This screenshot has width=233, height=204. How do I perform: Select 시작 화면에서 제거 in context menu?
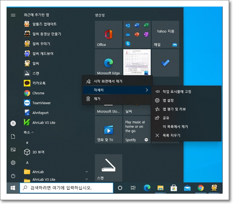coord(117,81)
